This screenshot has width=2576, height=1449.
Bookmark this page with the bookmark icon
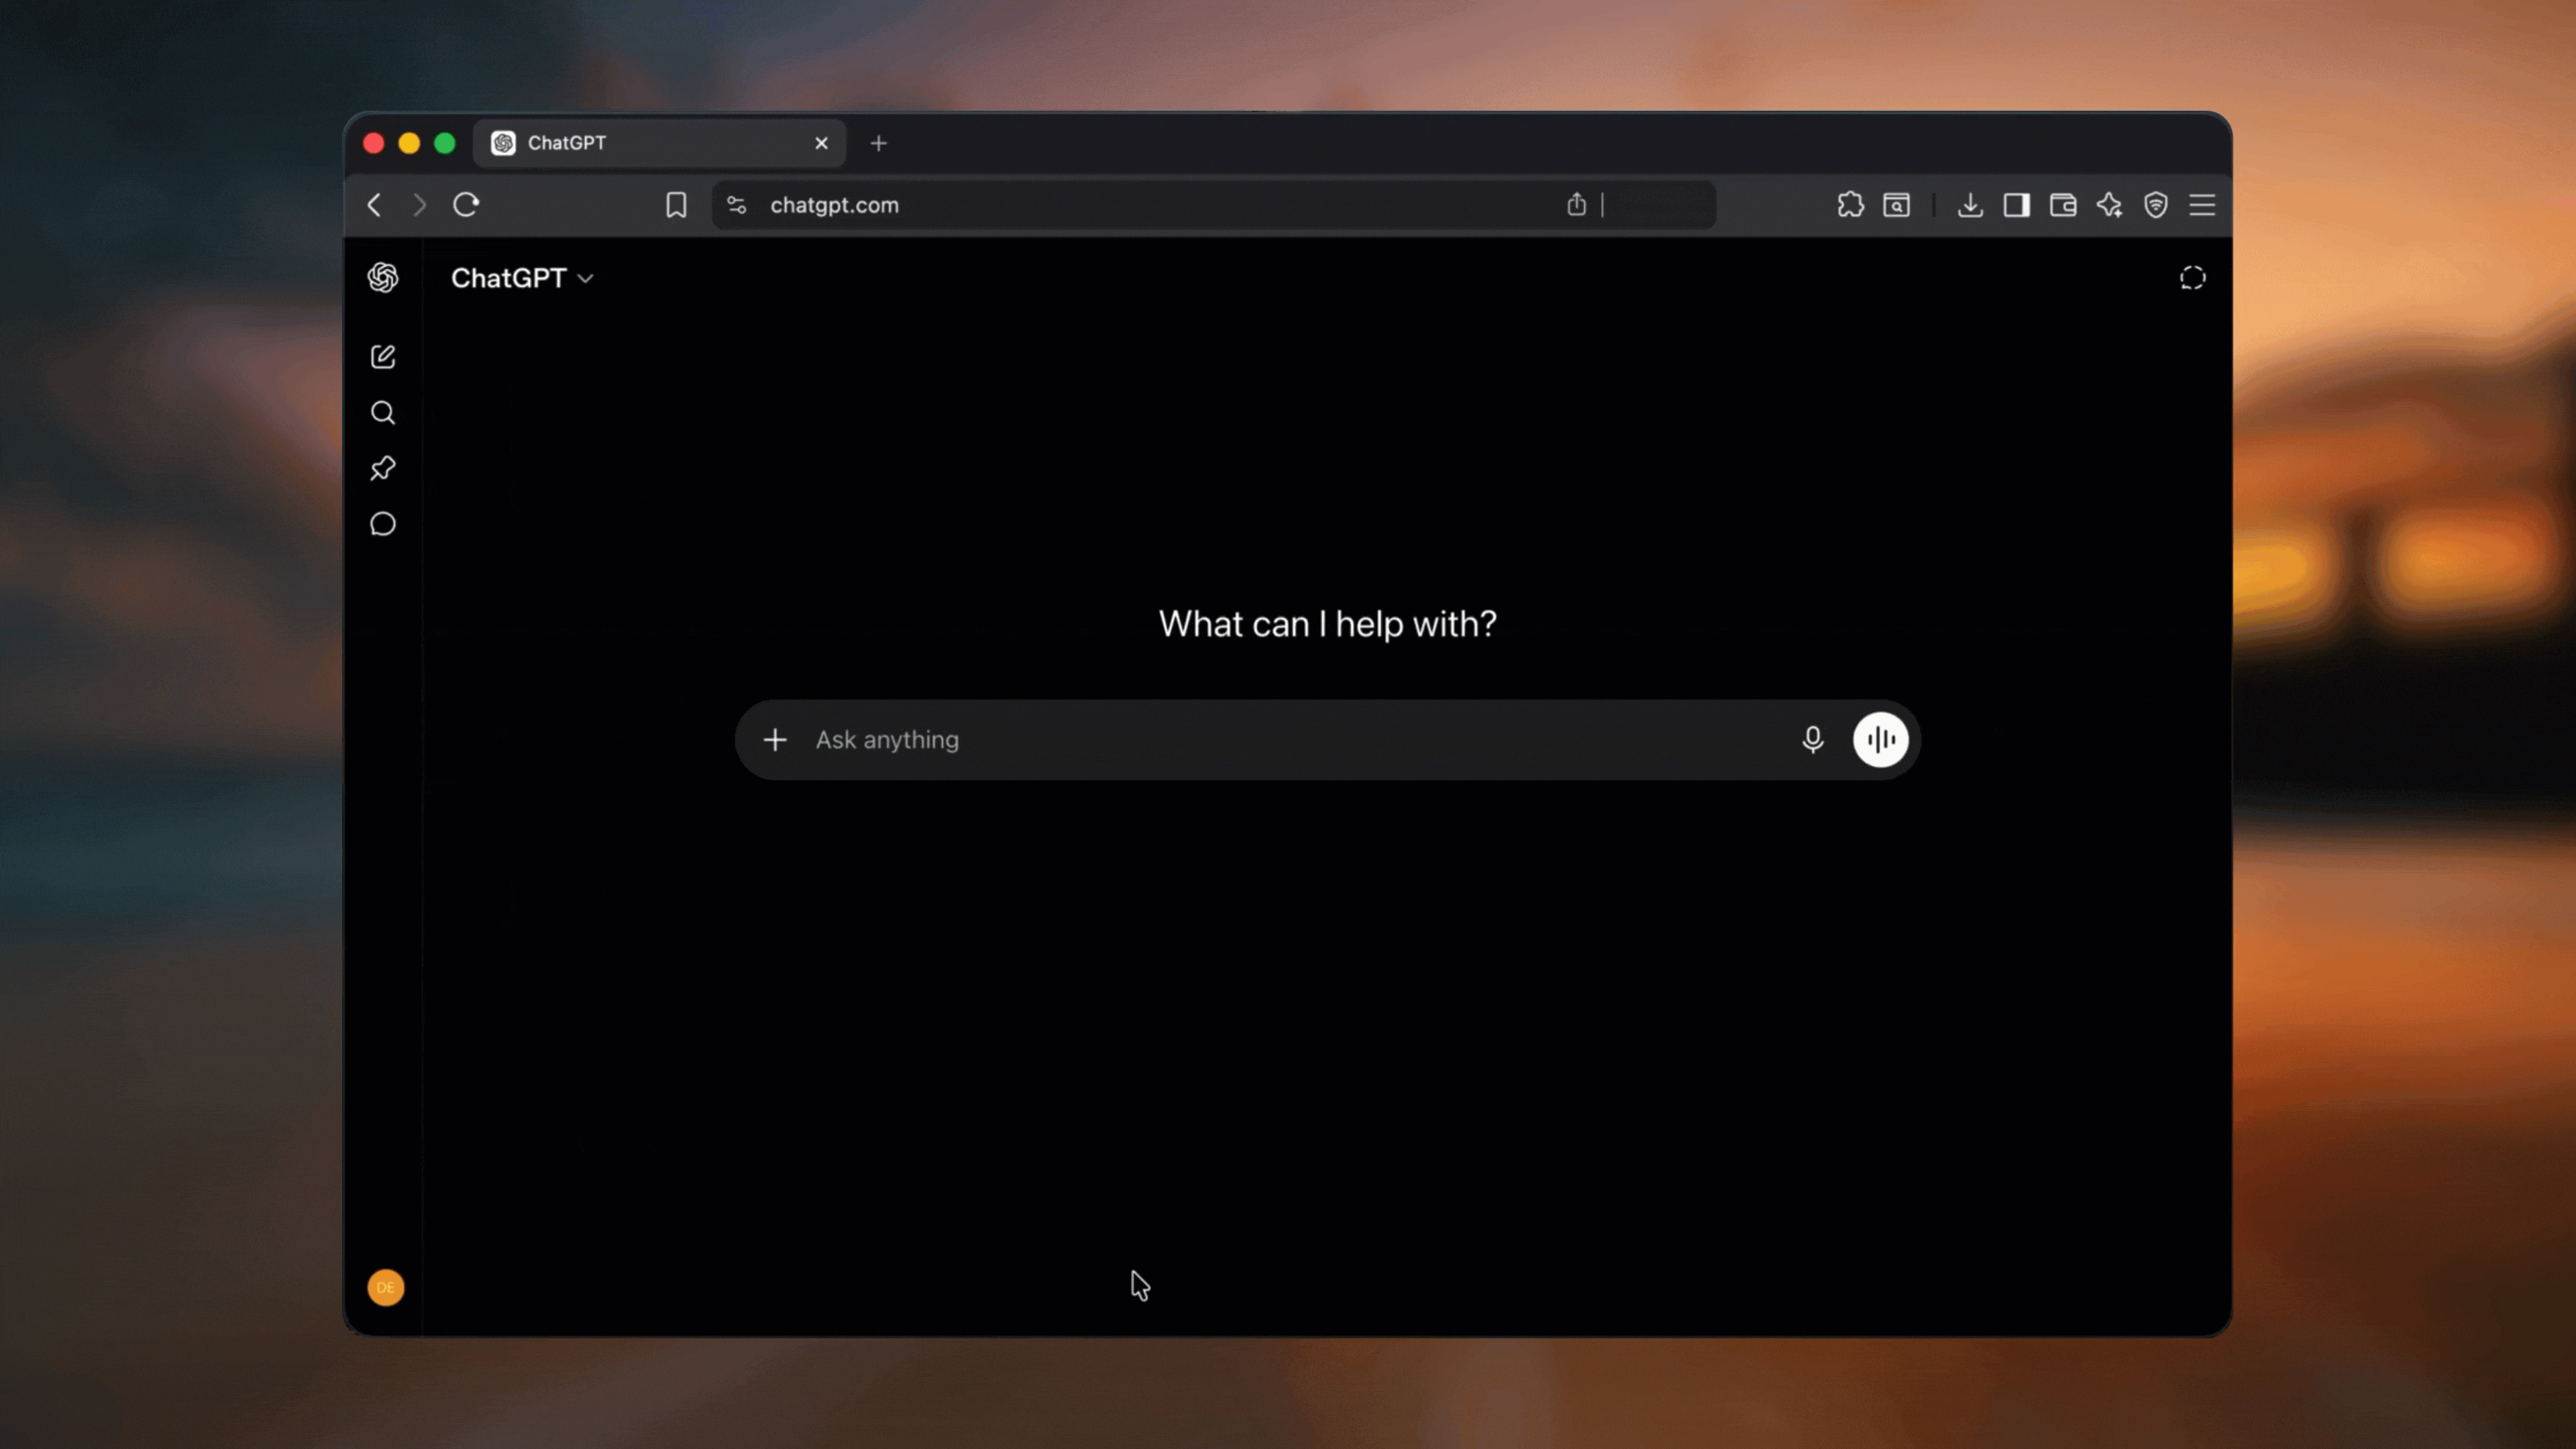tap(676, 205)
